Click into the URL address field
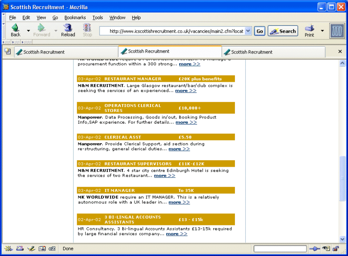This screenshot has height=256, width=348. [x=172, y=31]
